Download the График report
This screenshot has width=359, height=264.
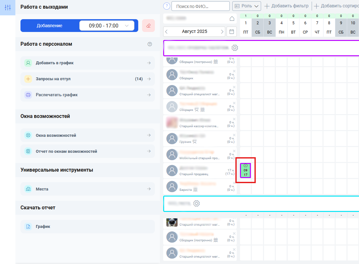tap(87, 227)
